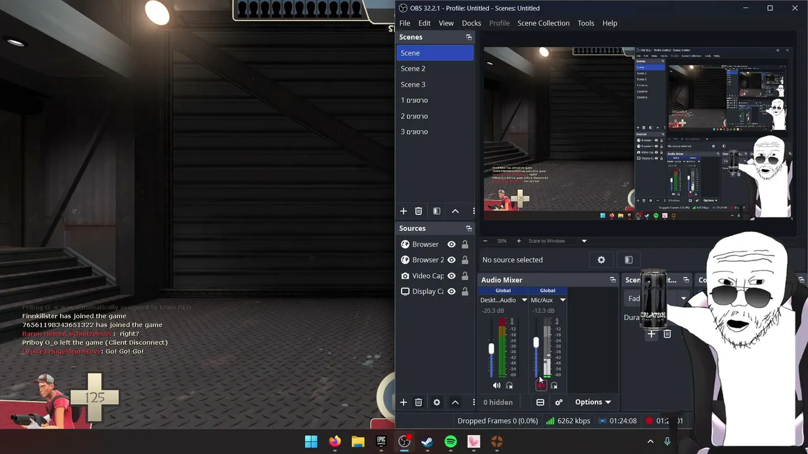Screen dimensions: 808x454
Task: Switch to Scene 3
Action: 435,84
